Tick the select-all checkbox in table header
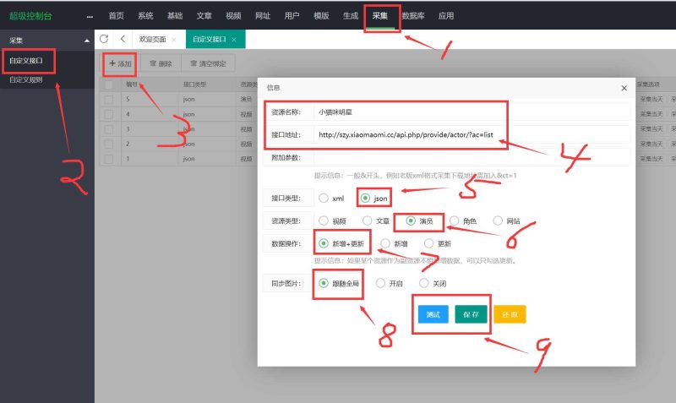 [107, 84]
